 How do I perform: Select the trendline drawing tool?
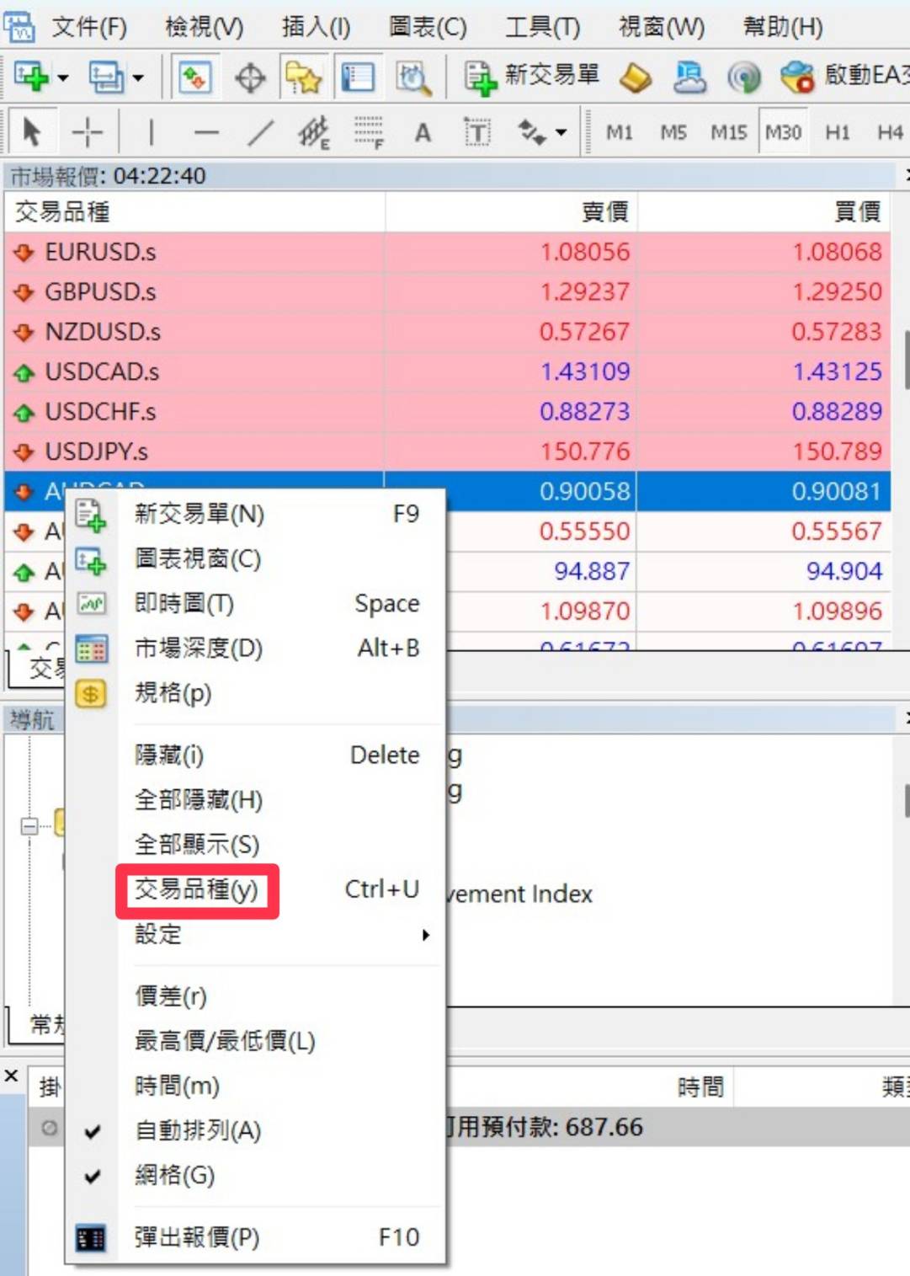261,132
